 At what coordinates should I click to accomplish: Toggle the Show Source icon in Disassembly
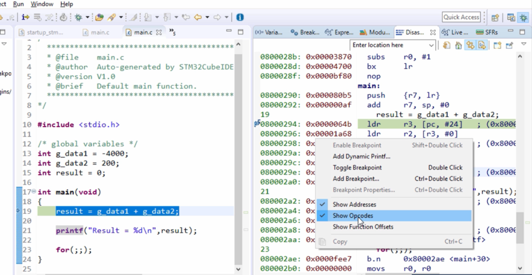[482, 45]
